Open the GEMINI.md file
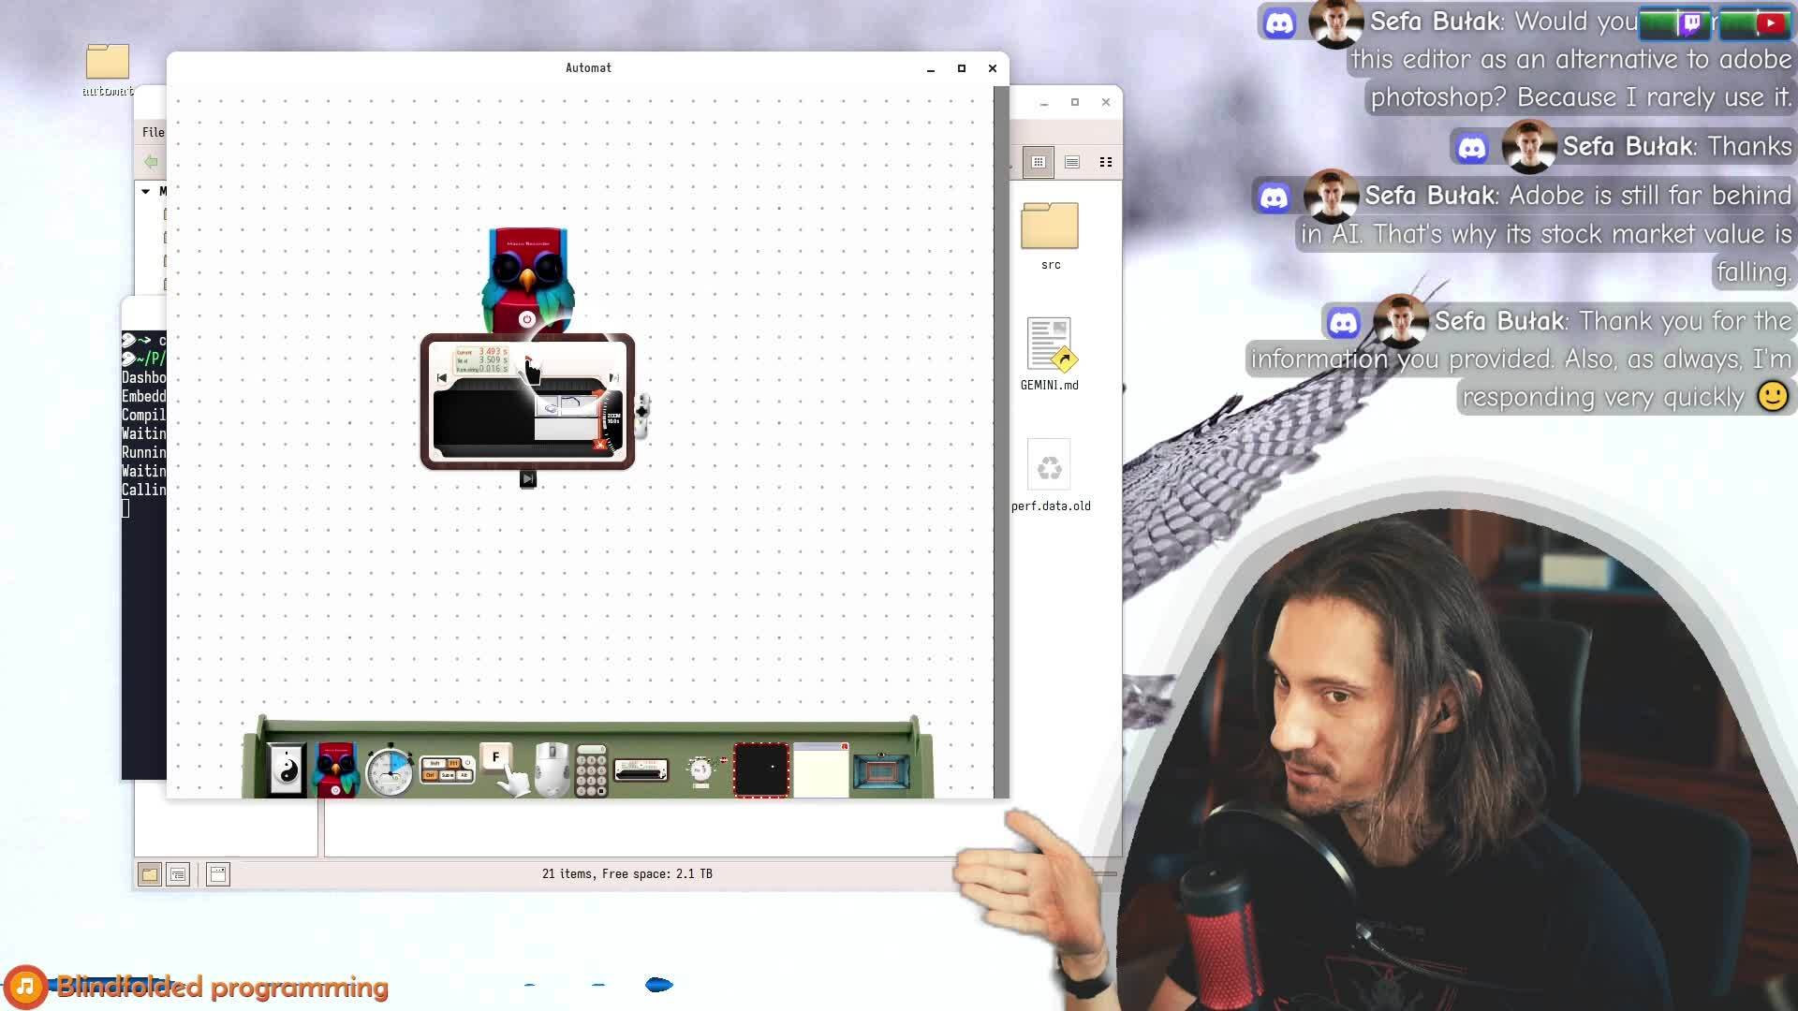 pyautogui.click(x=1049, y=344)
